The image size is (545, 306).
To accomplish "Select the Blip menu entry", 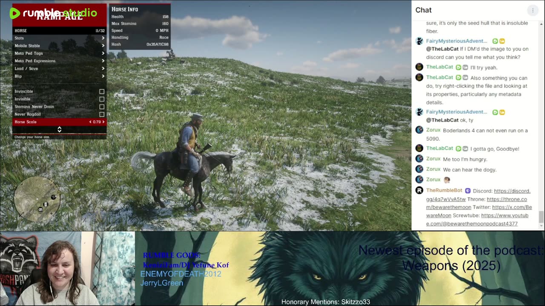I will pyautogui.click(x=60, y=76).
